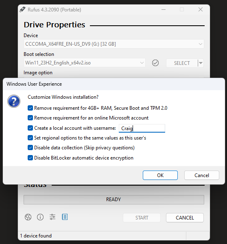Toggle Set regional options to same values

click(30, 138)
